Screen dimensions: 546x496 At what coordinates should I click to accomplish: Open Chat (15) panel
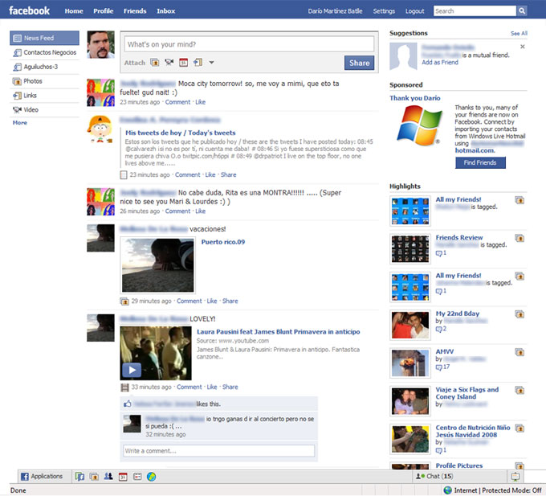pos(434,476)
